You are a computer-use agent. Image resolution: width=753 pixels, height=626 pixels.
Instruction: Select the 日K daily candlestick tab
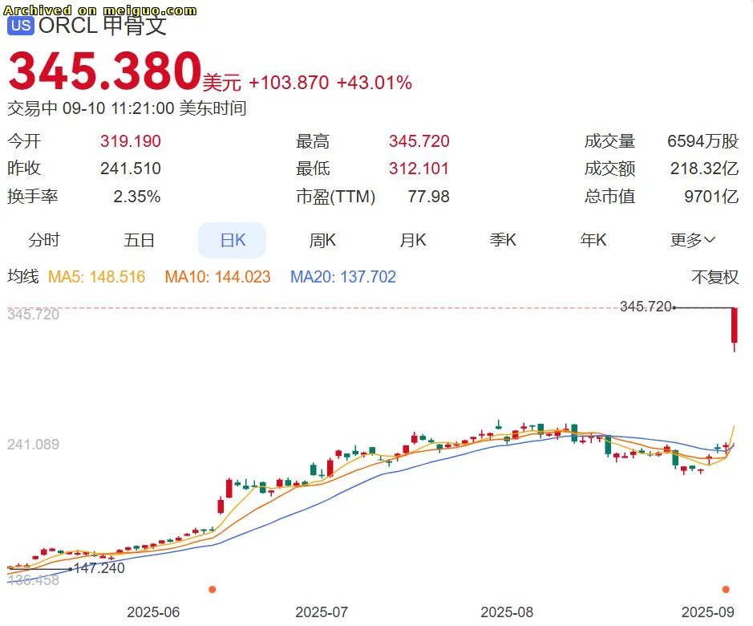coord(233,240)
